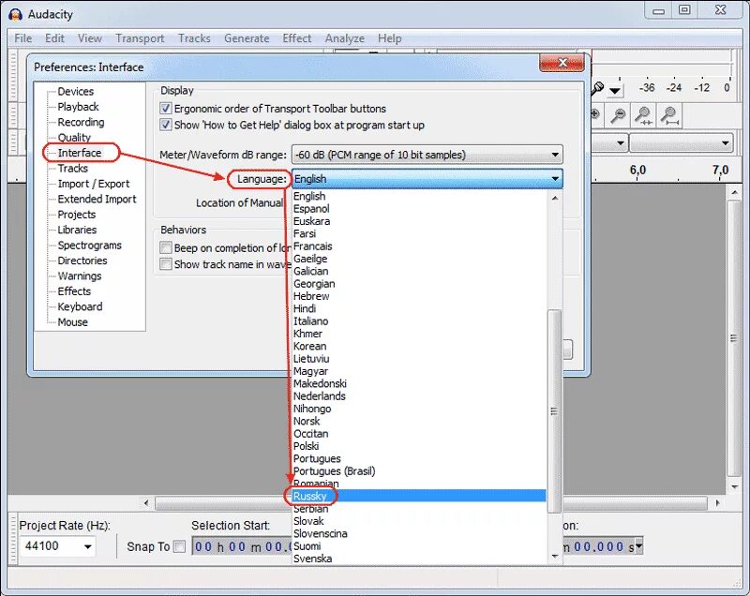750x596 pixels.
Task: Select Devices in preferences tree
Action: (76, 91)
